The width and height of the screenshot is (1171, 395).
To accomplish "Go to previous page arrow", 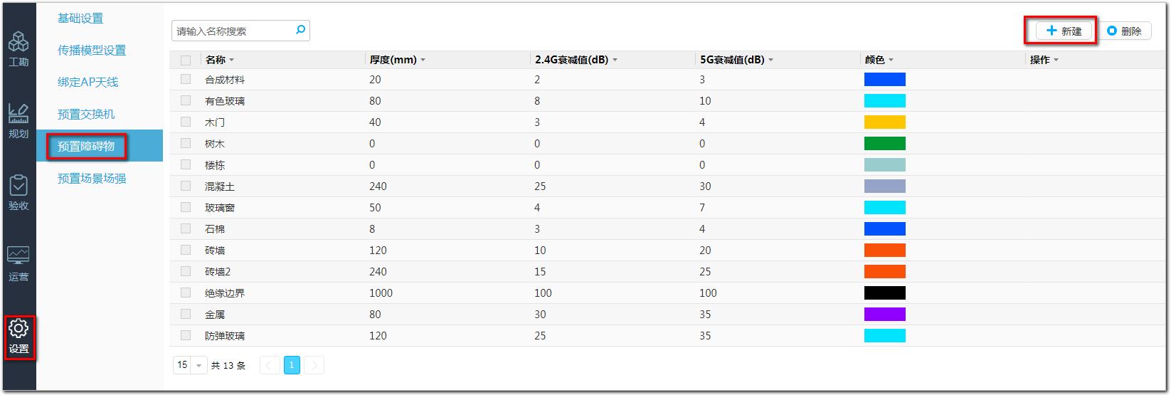I will tap(270, 365).
